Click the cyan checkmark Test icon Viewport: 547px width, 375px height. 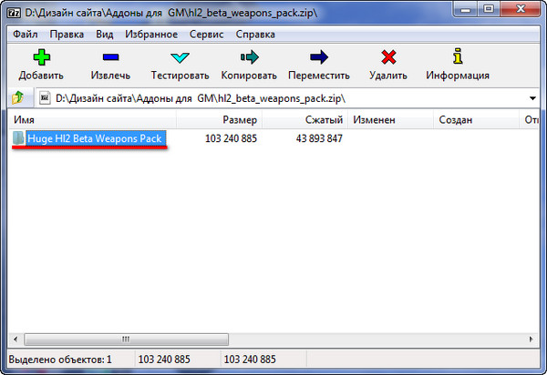[180, 57]
